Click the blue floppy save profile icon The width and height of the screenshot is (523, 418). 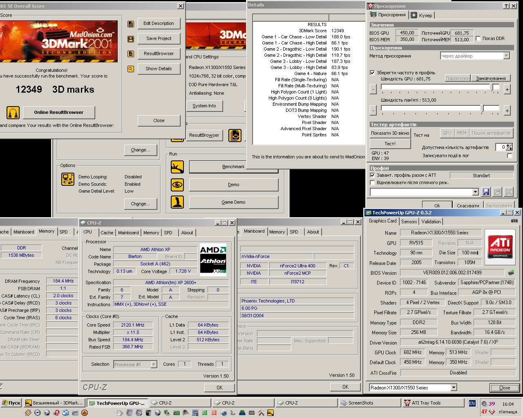coord(486,192)
